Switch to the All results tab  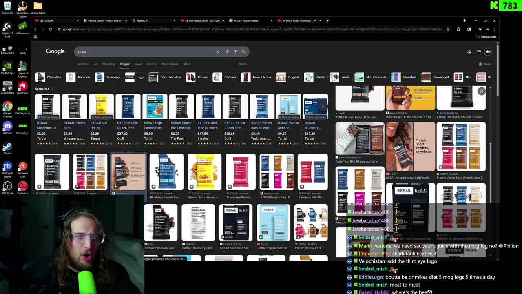click(95, 64)
